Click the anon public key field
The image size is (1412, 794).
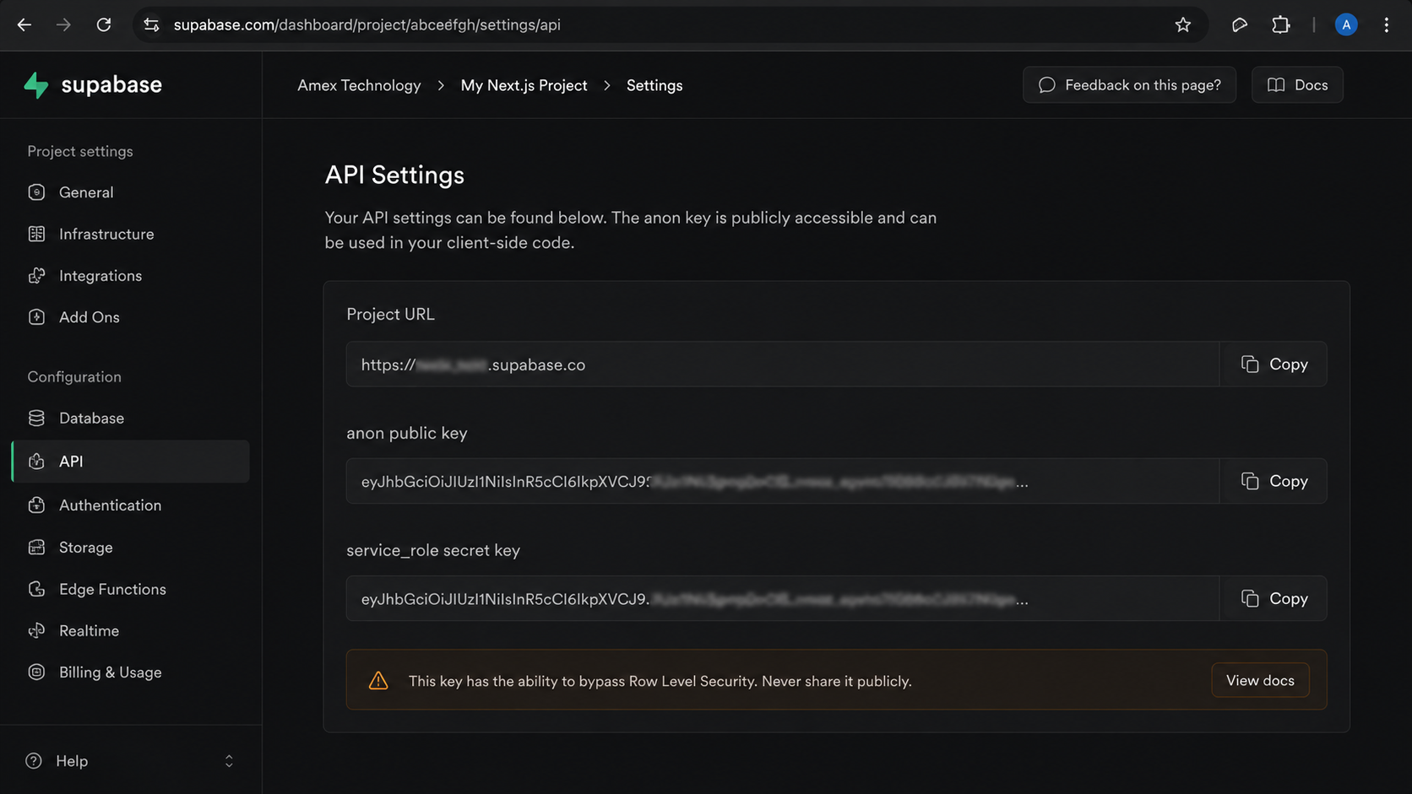click(783, 481)
